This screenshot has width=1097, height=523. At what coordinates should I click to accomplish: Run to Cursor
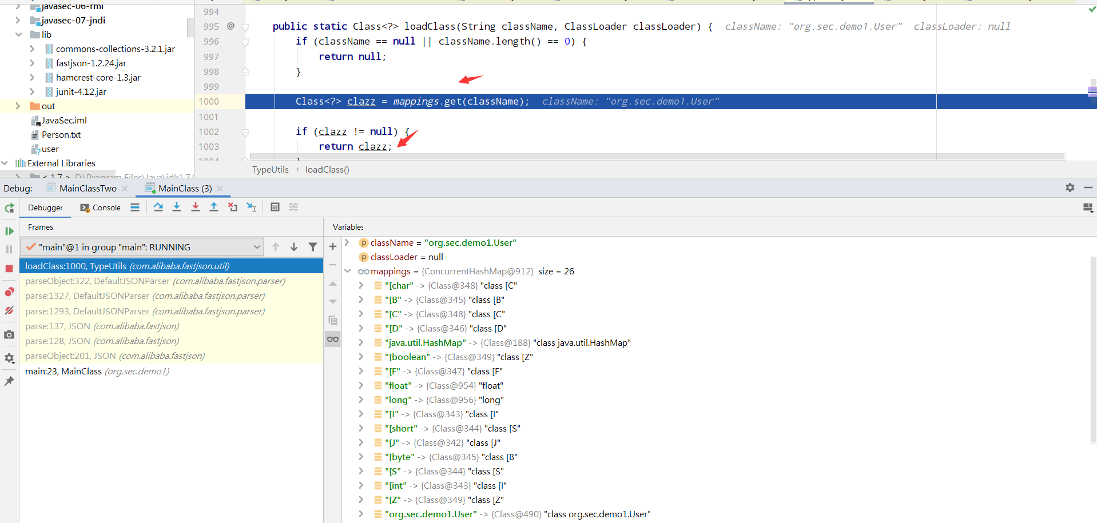(252, 207)
